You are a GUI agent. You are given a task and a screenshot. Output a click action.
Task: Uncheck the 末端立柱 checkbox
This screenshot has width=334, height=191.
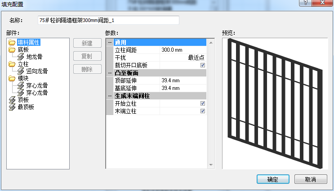[x=203, y=111]
